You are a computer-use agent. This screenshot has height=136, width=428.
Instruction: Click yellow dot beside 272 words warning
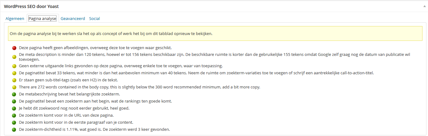coord(14,87)
